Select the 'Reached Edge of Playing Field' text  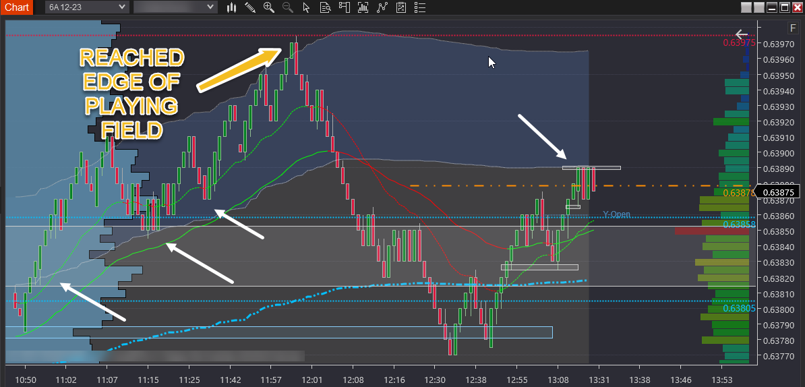[x=131, y=94]
